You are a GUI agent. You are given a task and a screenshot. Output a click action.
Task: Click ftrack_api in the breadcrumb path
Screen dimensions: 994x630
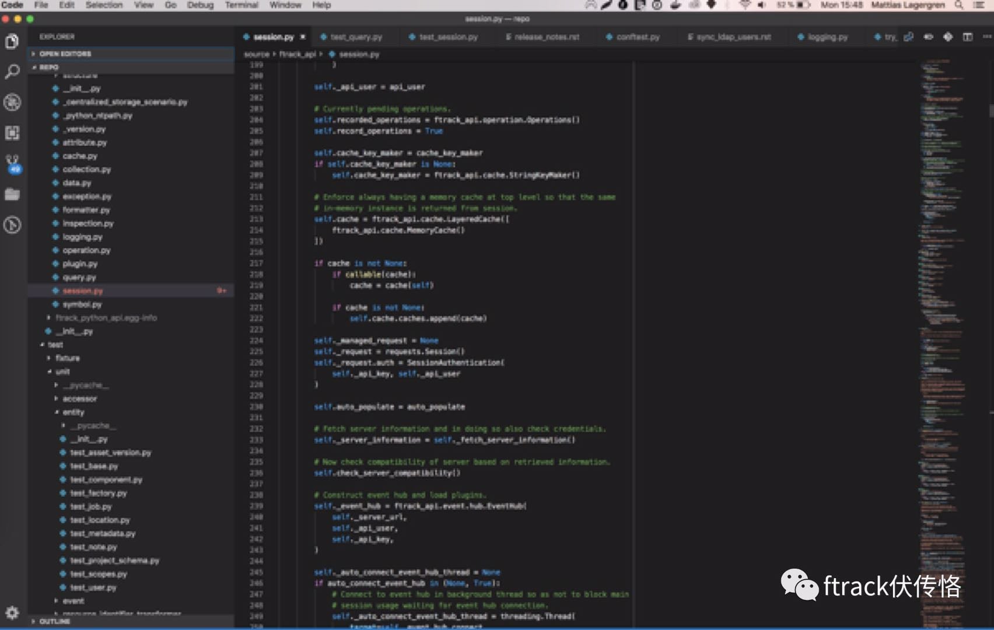click(297, 54)
